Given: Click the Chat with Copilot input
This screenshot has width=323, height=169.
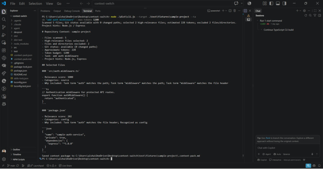Looking at the screenshot, I should click(288, 148).
